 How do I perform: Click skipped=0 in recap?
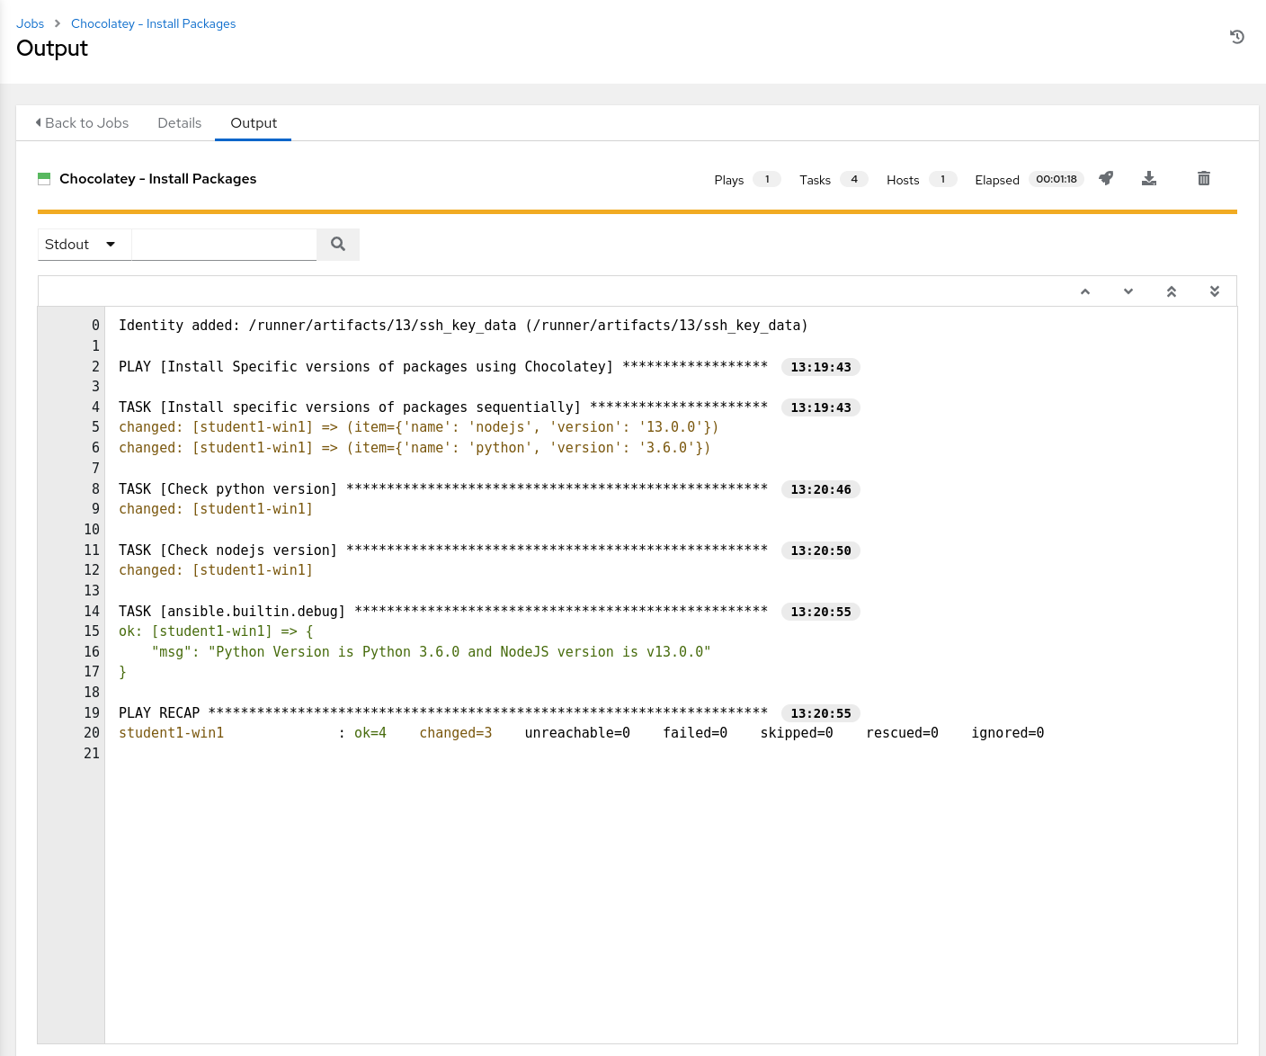(x=797, y=733)
